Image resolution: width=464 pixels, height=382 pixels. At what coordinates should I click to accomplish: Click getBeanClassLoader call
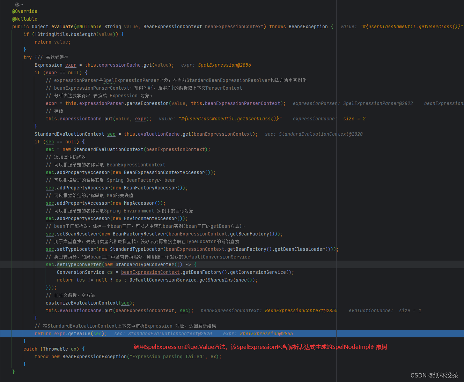click(300, 249)
